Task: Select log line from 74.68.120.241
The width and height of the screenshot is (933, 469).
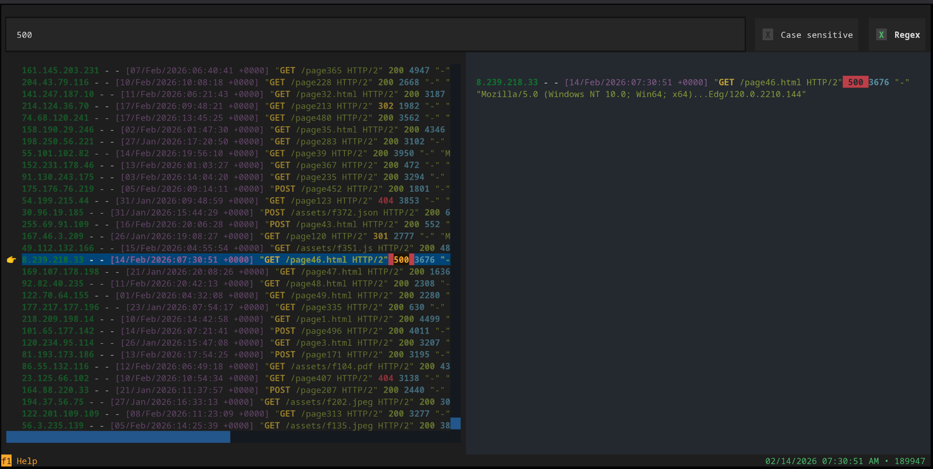Action: click(x=236, y=118)
